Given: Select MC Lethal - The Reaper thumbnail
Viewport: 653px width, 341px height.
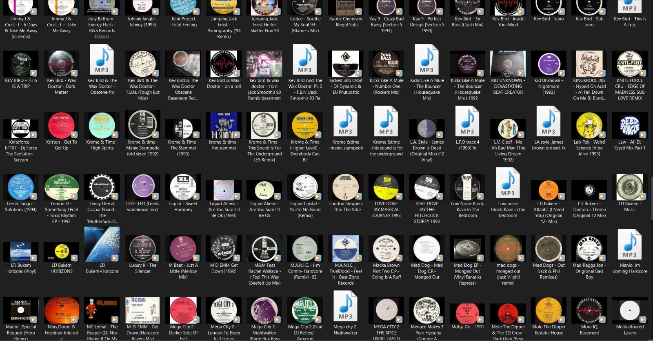Looking at the screenshot, I should [102, 310].
